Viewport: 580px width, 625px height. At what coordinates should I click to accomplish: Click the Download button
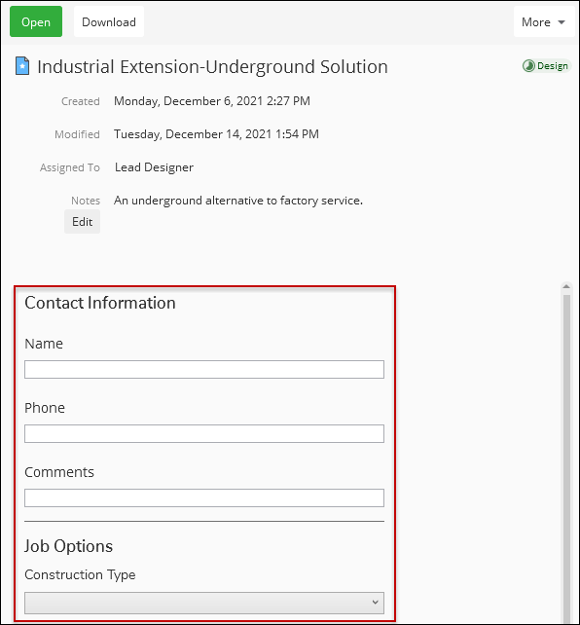(x=109, y=21)
